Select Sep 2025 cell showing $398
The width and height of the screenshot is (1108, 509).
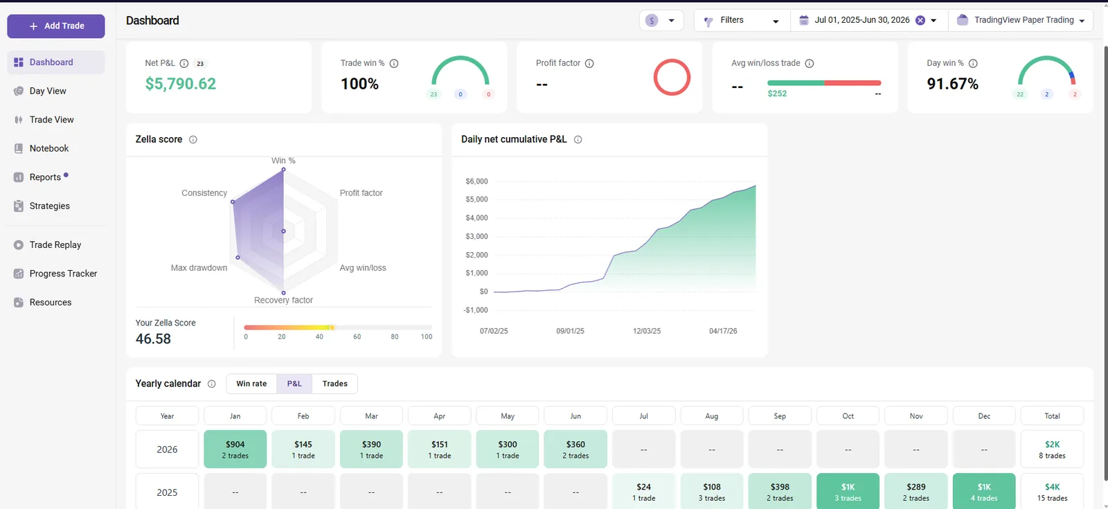pos(780,492)
